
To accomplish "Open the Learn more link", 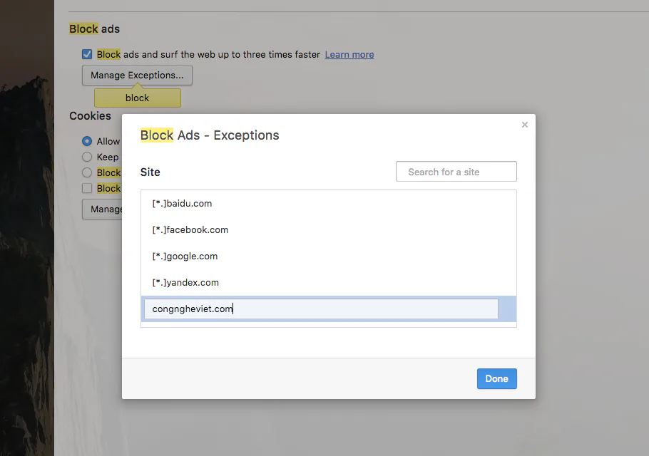I will (349, 55).
